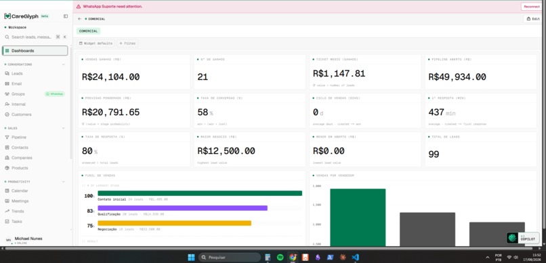Screen dimensions: 546x263
Task: Open the Pipeline funnel icon
Action: [7, 137]
